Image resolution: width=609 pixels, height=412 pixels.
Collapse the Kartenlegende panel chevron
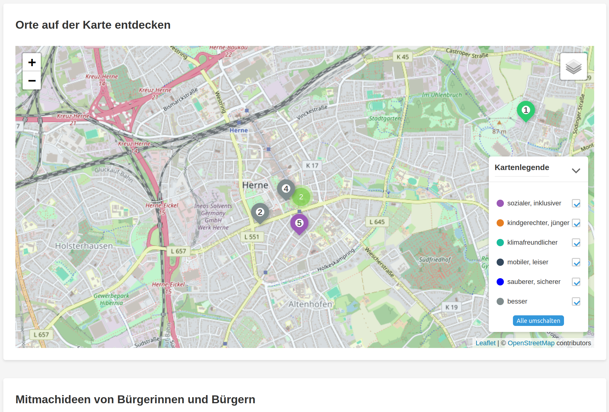point(576,171)
